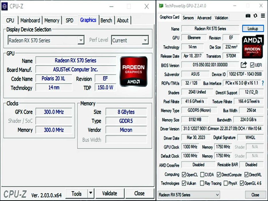This screenshot has width=268, height=201.
Task: Click the CPU-Z version text Ver. 2.03.0.x64
Action: click(46, 195)
